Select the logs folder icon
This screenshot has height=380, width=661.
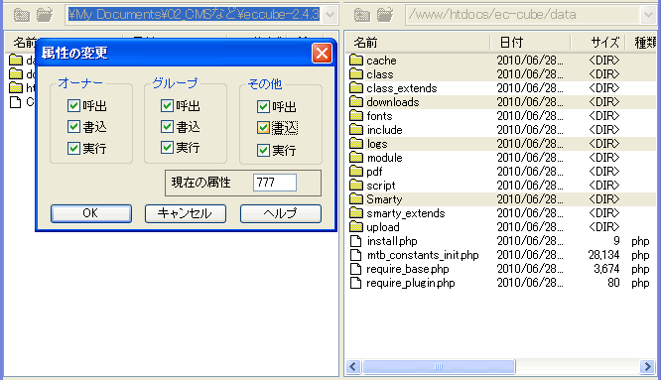(356, 143)
